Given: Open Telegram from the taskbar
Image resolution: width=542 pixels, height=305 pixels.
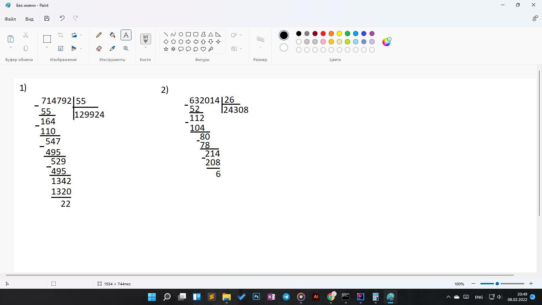Looking at the screenshot, I should (286, 297).
